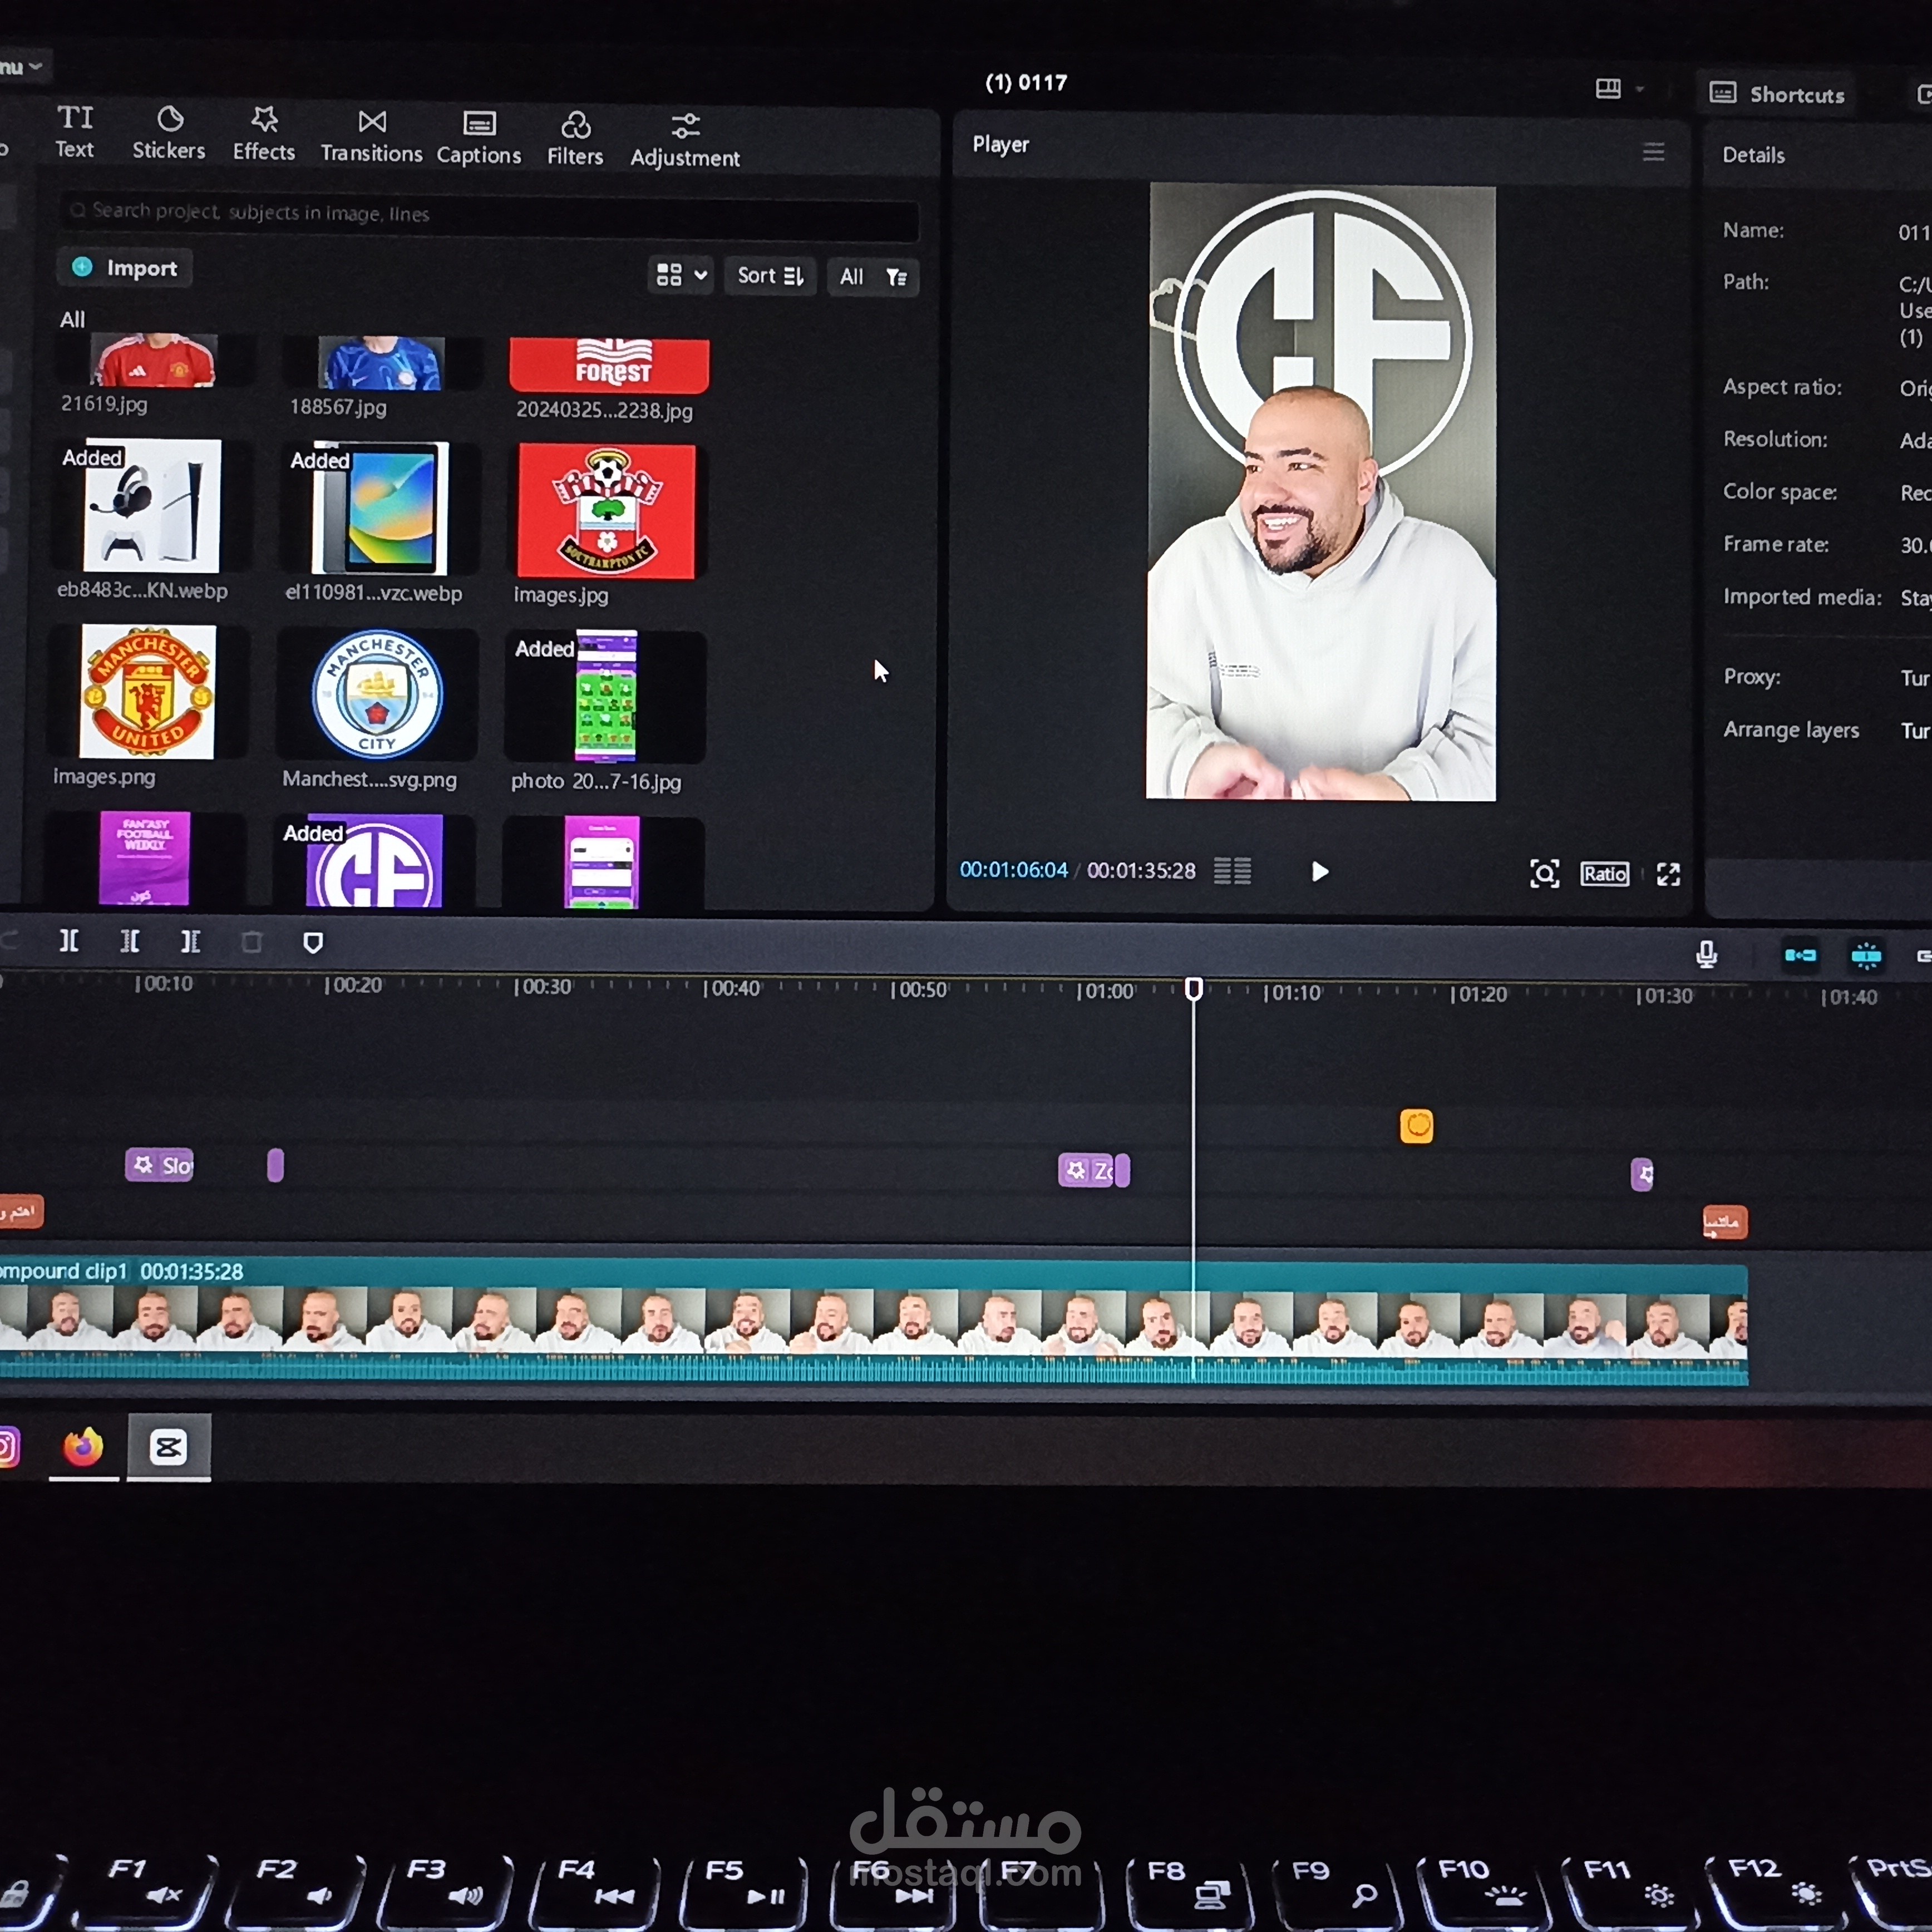Click the Import button
Image resolution: width=1932 pixels, height=1932 pixels.
click(x=125, y=268)
